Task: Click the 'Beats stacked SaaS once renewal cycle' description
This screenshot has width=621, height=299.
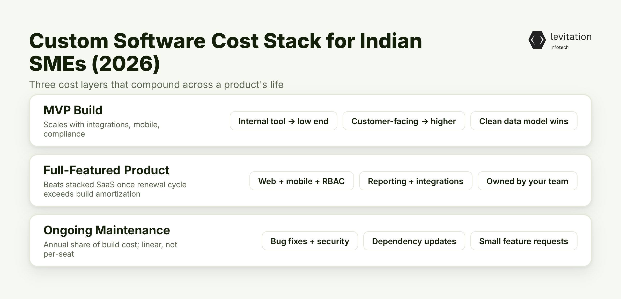Action: point(115,189)
